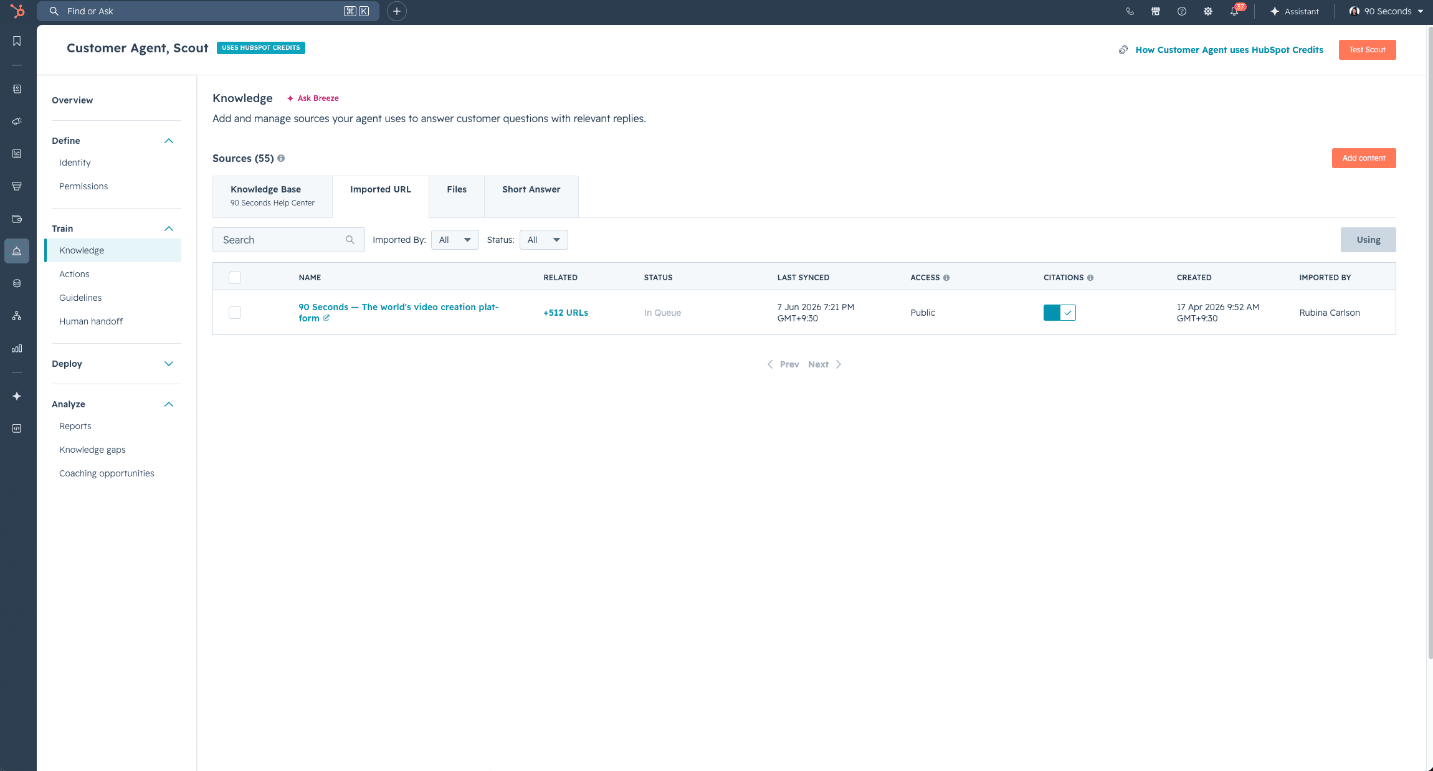Open Coaching opportunities under Analyze
The width and height of the screenshot is (1433, 771).
[x=107, y=473]
